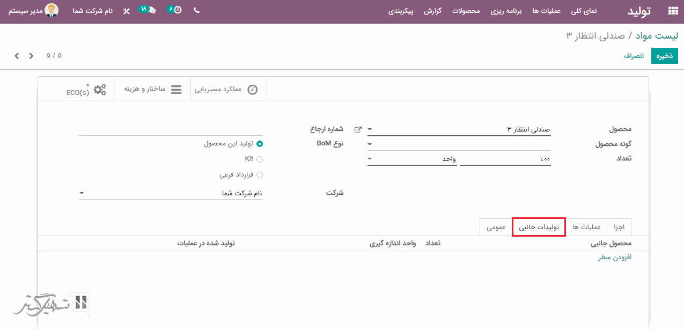Click the debug tools wrench icon

(x=127, y=11)
